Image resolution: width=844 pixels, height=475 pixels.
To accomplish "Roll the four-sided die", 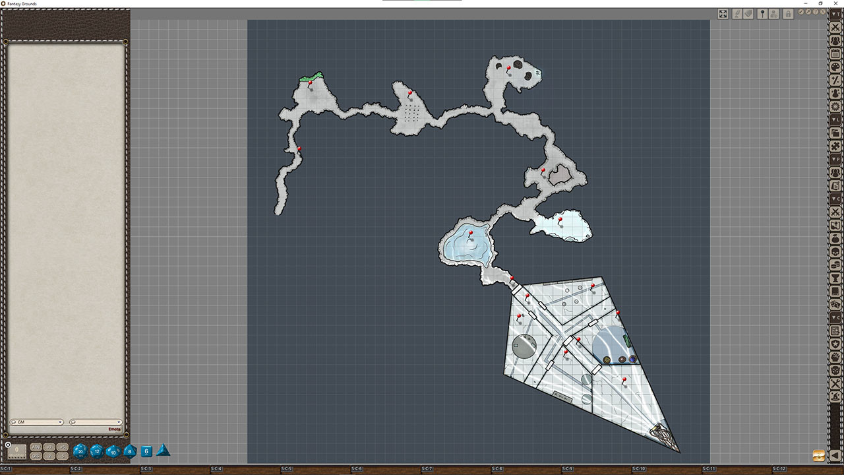I will tap(163, 451).
